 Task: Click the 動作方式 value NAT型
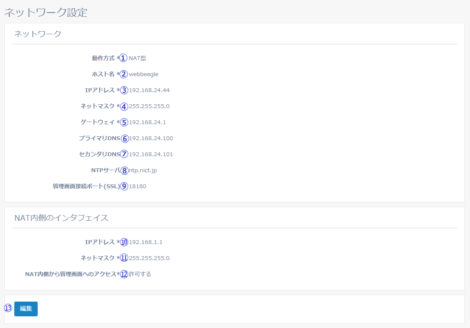[x=136, y=58]
